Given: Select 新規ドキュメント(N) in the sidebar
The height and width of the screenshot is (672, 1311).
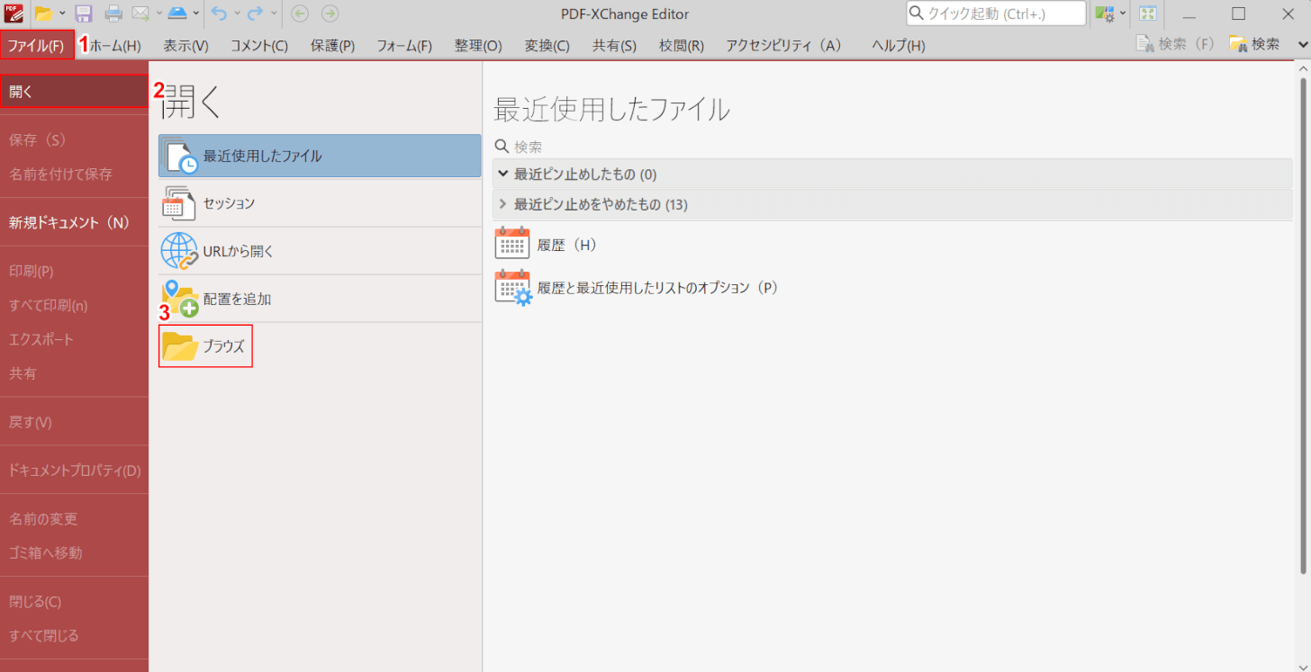Looking at the screenshot, I should tap(74, 223).
